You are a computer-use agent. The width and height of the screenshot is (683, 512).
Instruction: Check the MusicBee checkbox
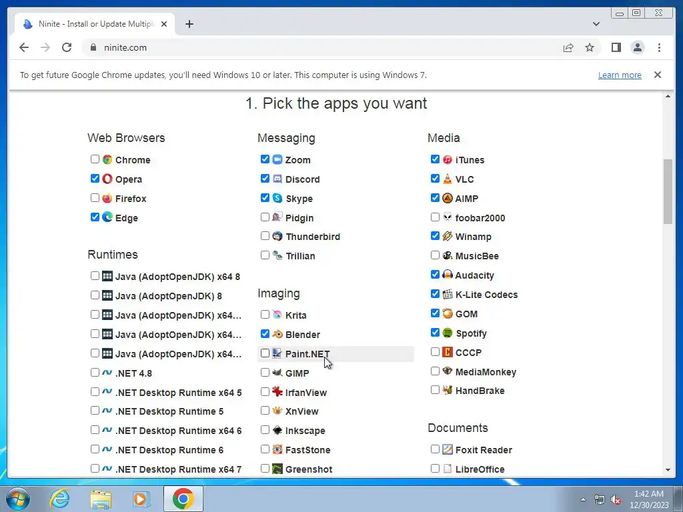[435, 255]
